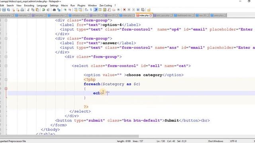Click Dos\Windows line ending in status bar
Viewport: 255px width, 143px height.
pyautogui.click(x=216, y=141)
